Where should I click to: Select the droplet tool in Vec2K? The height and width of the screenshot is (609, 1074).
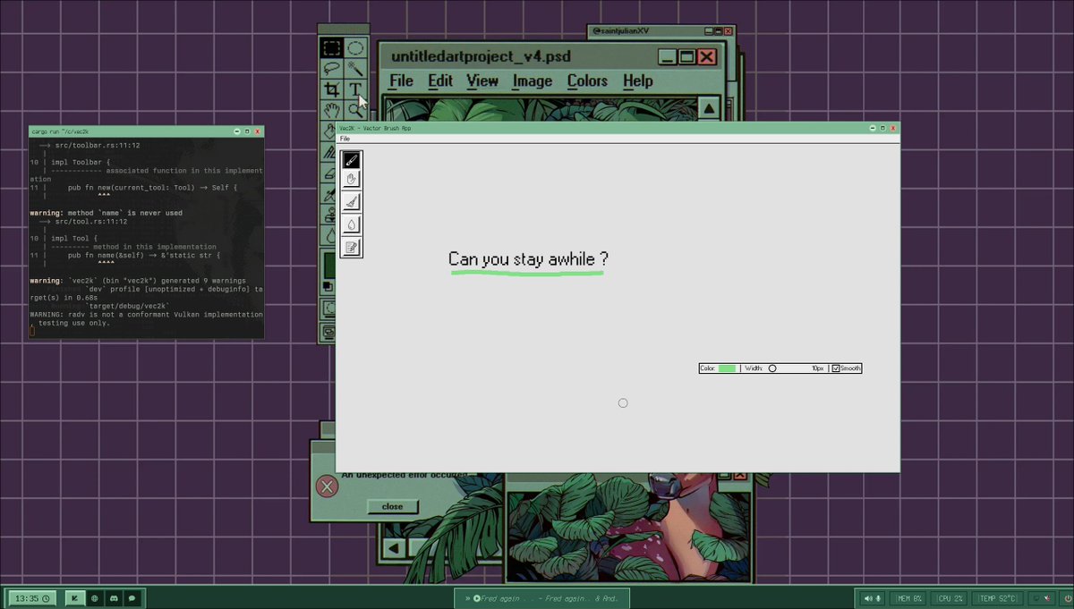point(351,224)
